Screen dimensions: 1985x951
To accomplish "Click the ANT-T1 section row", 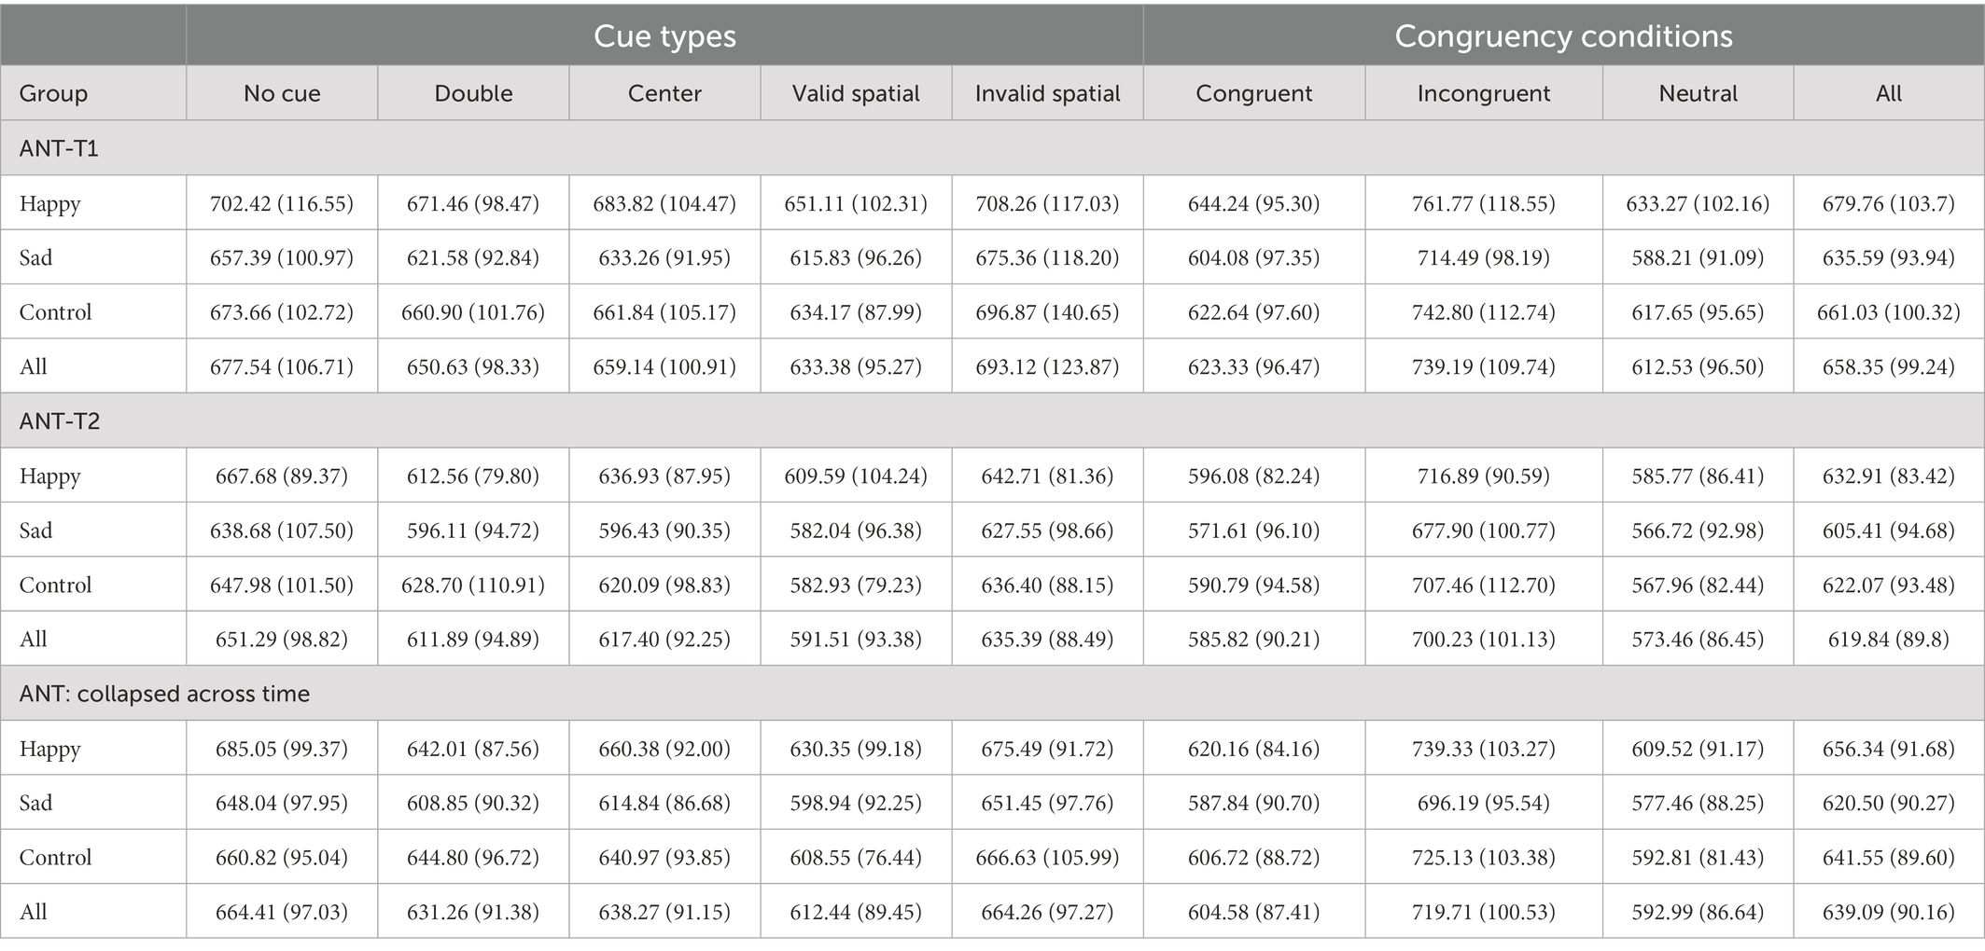I will pos(992,147).
